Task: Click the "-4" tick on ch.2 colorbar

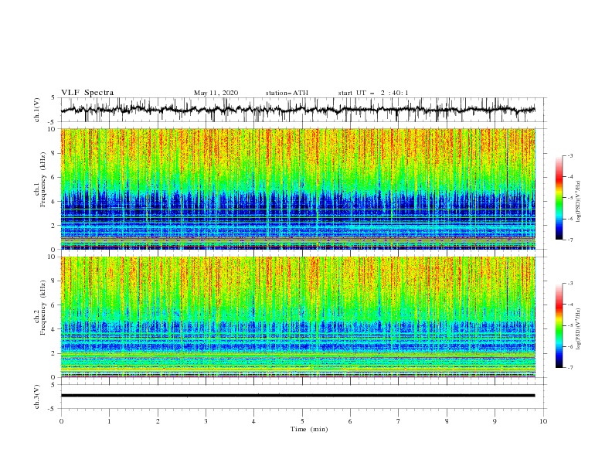Action: tap(569, 305)
